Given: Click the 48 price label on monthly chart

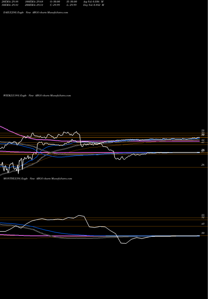Looking at the screenshot, I should pos(203,224).
